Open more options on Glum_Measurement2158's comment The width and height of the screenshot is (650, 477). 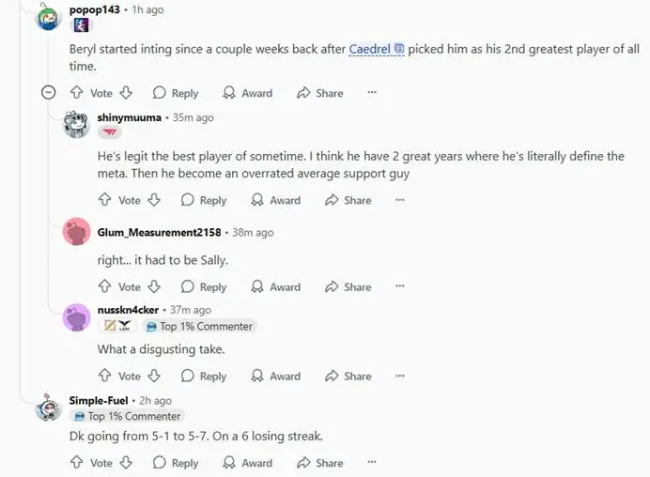point(400,286)
